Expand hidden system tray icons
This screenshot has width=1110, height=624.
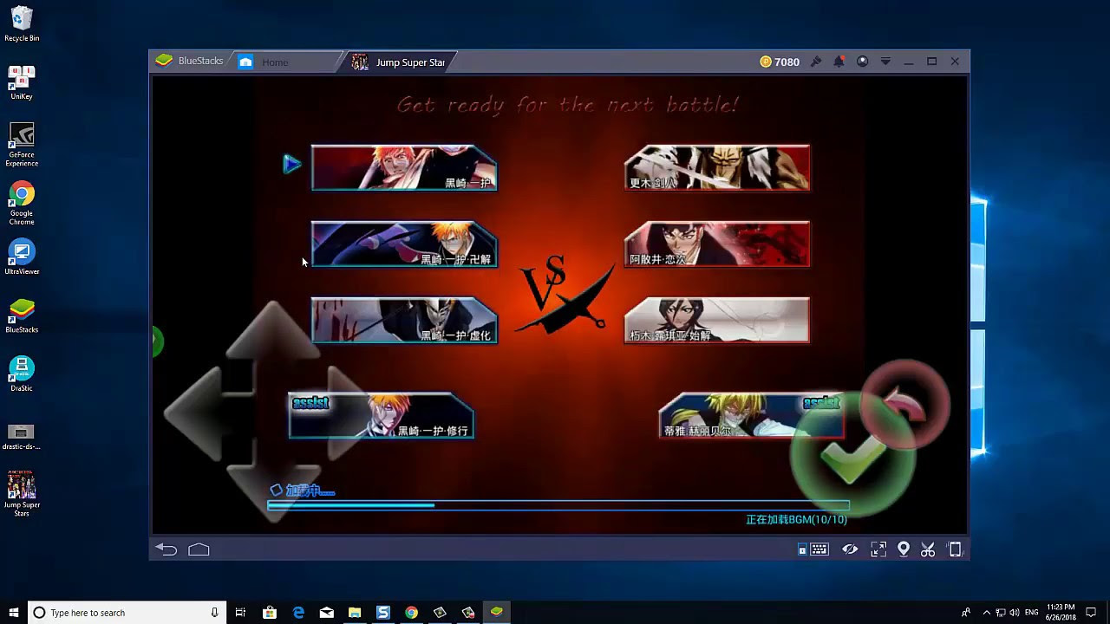(x=986, y=613)
